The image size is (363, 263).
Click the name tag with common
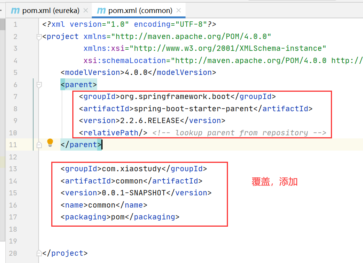[x=104, y=205]
